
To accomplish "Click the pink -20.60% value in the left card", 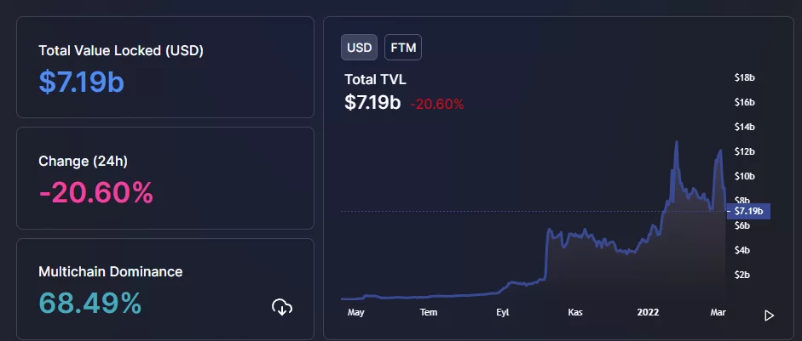I will (96, 192).
